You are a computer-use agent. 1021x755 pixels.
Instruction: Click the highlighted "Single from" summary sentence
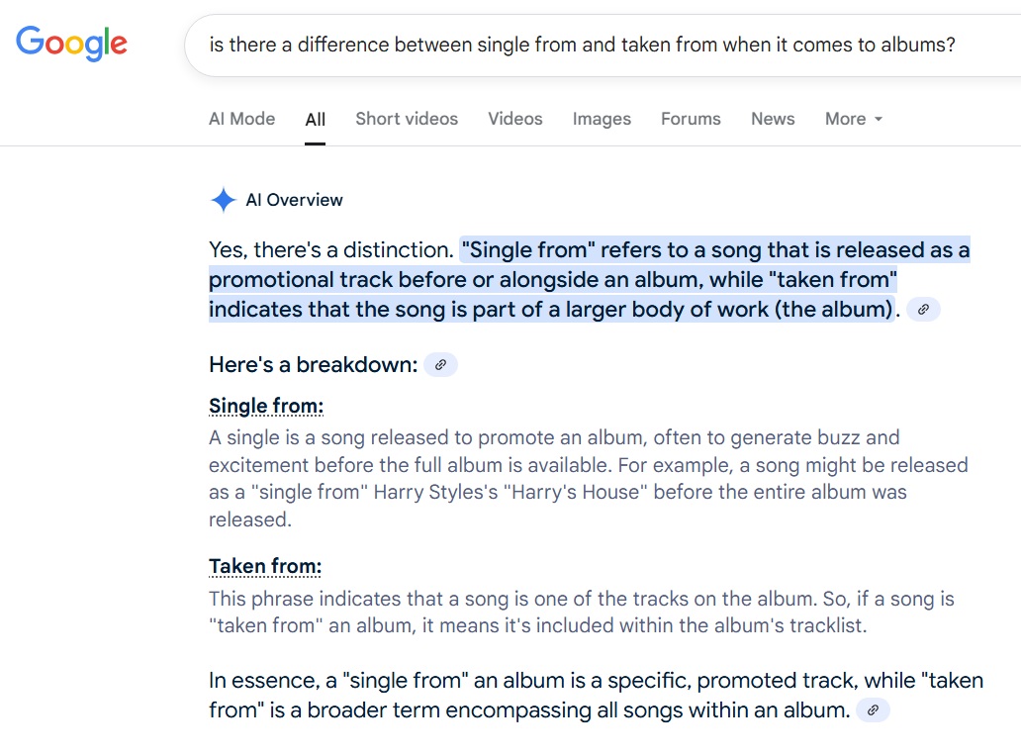[x=589, y=280]
